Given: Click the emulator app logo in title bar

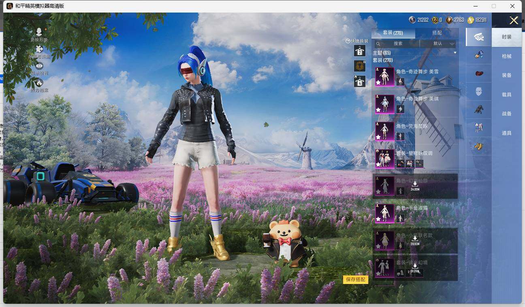Looking at the screenshot, I should [10, 6].
